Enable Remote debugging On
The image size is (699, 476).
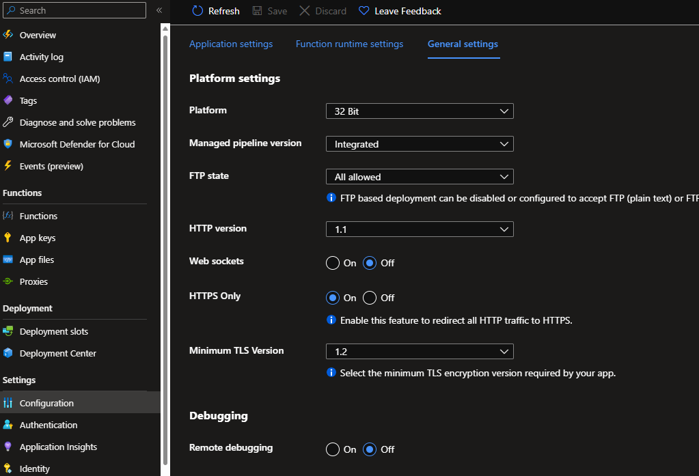pyautogui.click(x=333, y=449)
